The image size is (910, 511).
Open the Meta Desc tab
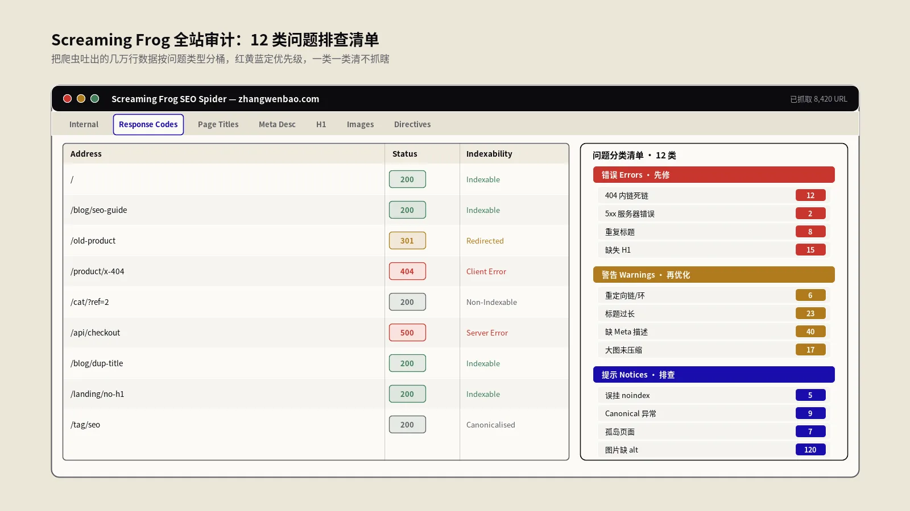tap(277, 124)
